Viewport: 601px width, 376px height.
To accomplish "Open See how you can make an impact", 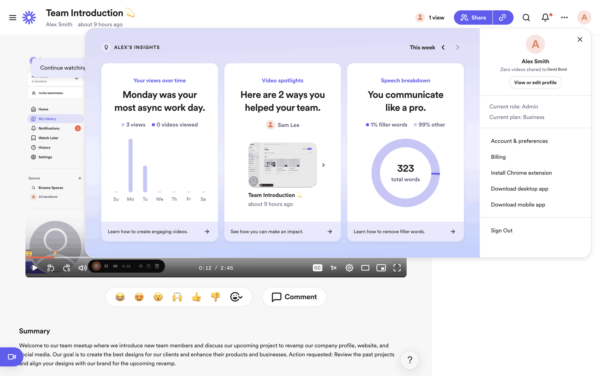I will [282, 232].
